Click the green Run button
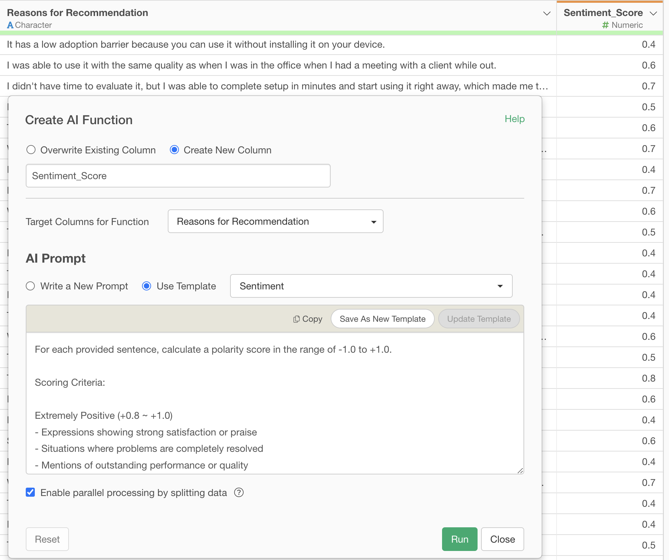 point(459,539)
